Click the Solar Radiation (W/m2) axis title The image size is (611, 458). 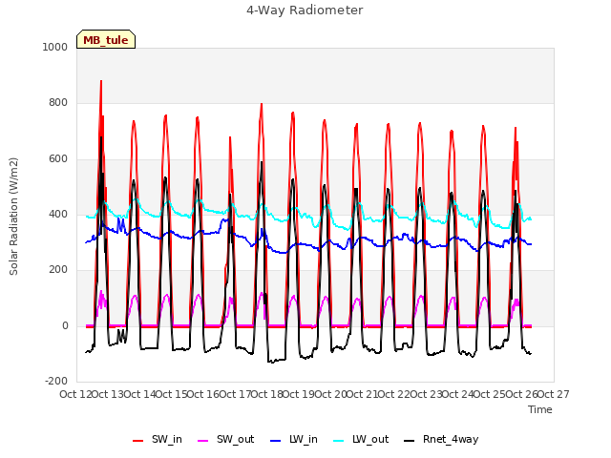coord(13,217)
